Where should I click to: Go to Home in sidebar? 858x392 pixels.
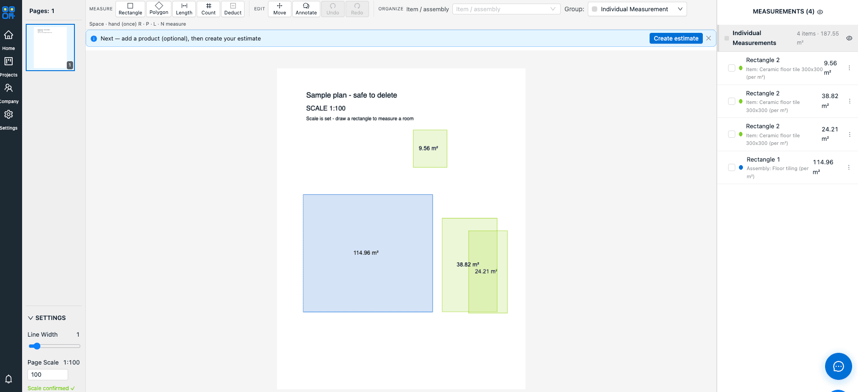pyautogui.click(x=9, y=40)
